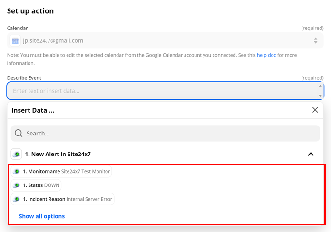
Task: Open the Calendar dropdown using its arrows
Action: click(315, 41)
